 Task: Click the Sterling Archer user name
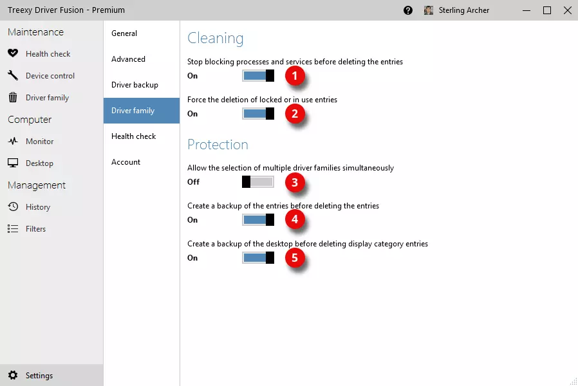coord(463,10)
